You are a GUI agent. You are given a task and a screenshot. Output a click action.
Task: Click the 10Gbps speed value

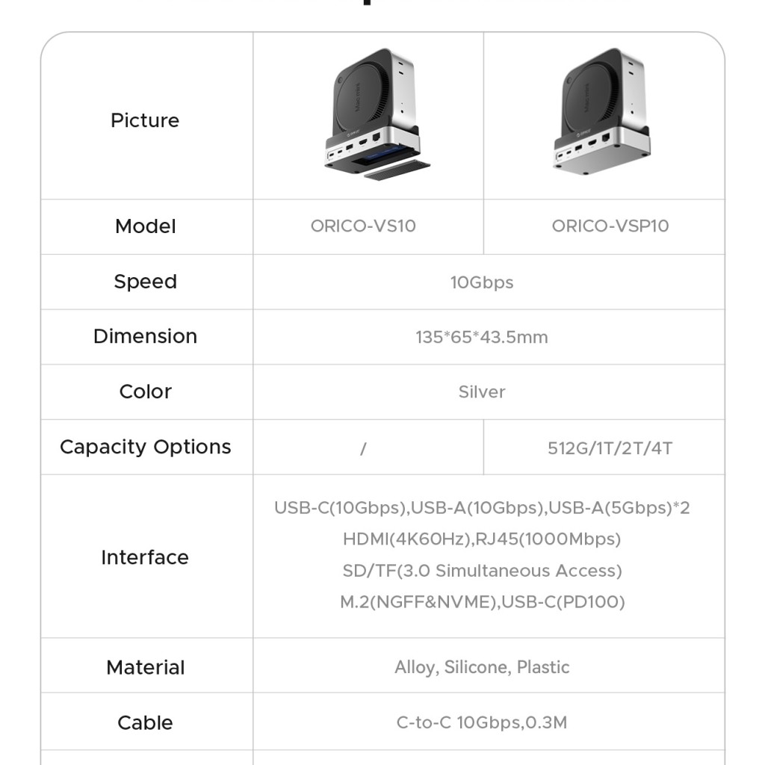(x=482, y=282)
